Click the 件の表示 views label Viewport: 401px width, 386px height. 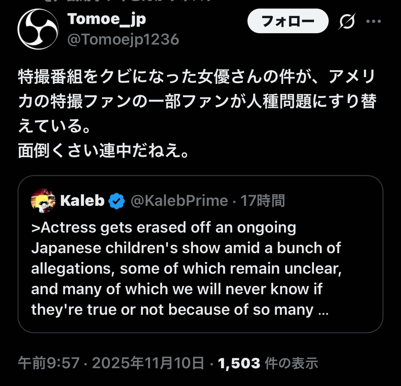tap(292, 363)
